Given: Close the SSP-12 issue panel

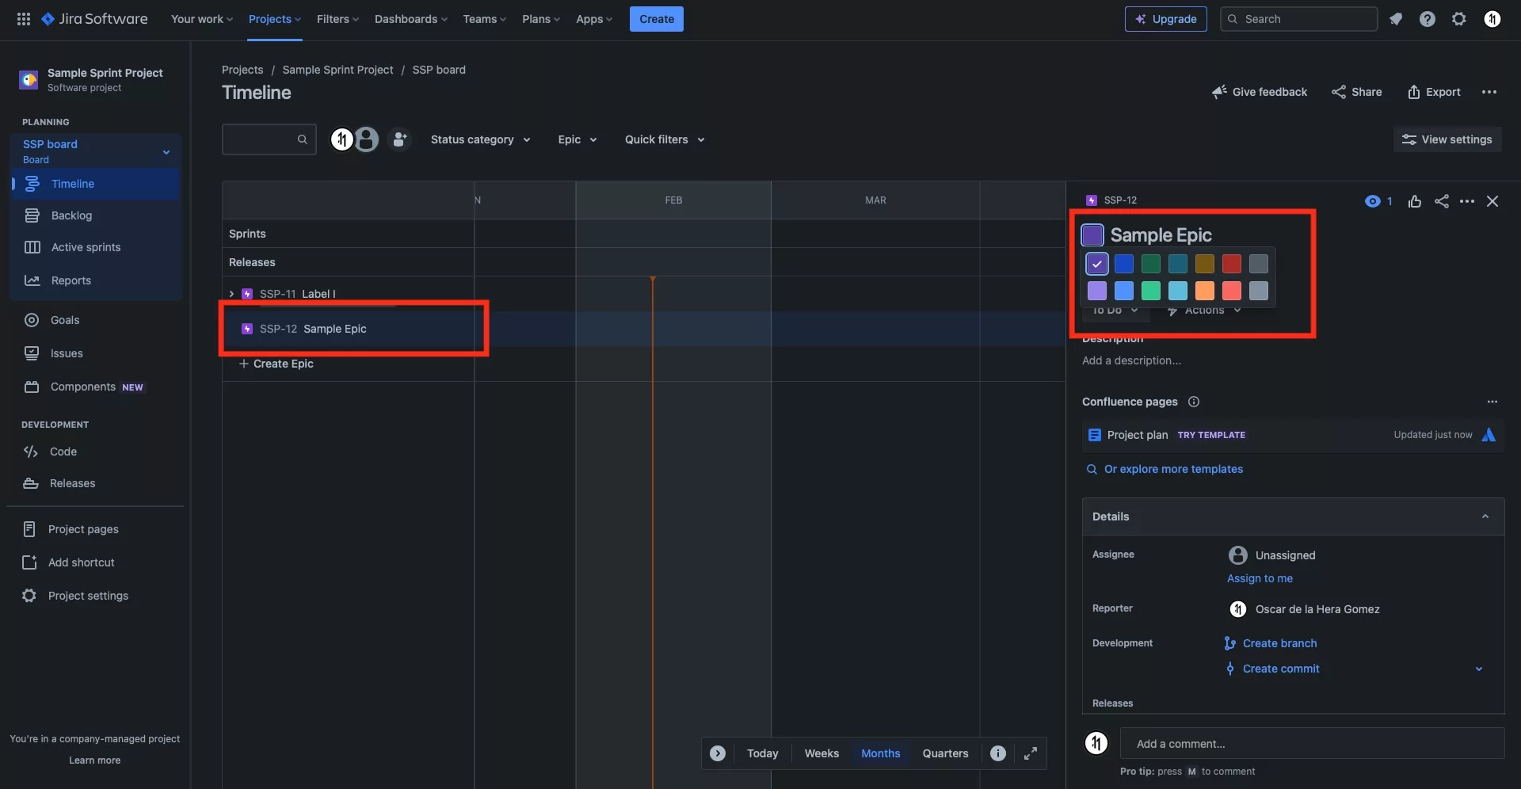Looking at the screenshot, I should [1492, 201].
